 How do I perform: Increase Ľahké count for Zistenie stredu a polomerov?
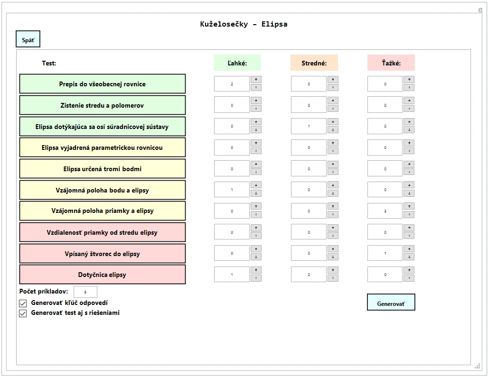(256, 101)
